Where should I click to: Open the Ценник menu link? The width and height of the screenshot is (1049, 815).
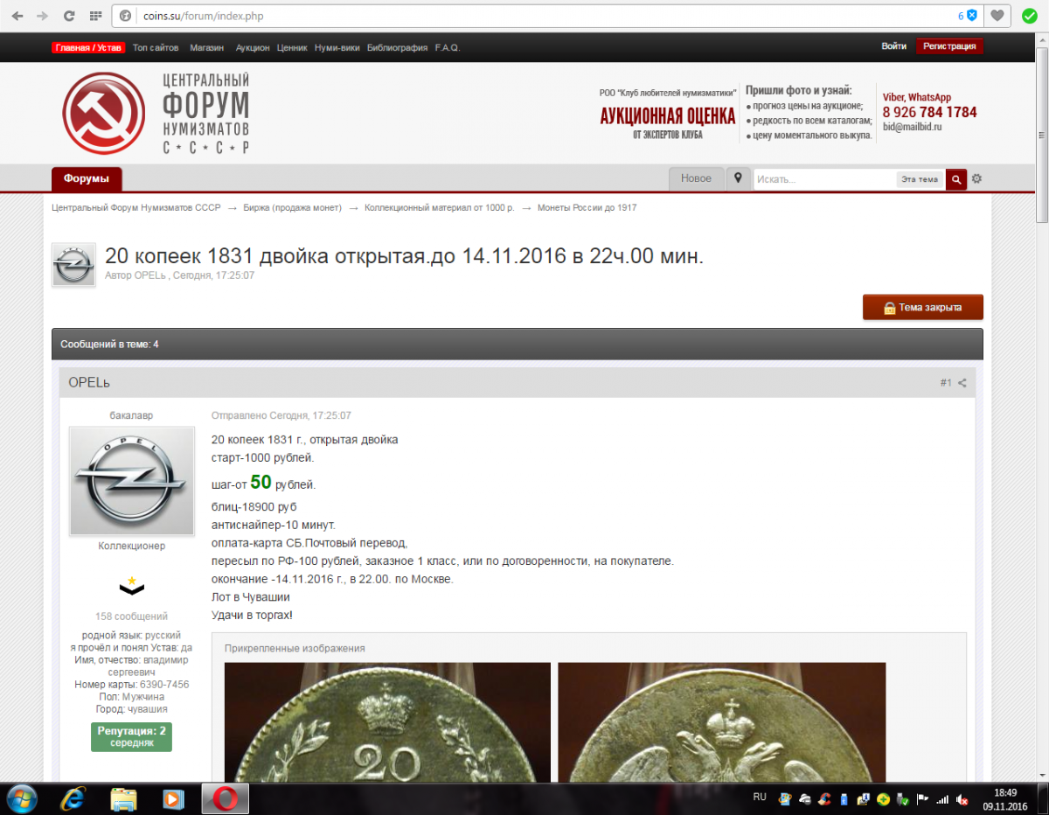292,47
